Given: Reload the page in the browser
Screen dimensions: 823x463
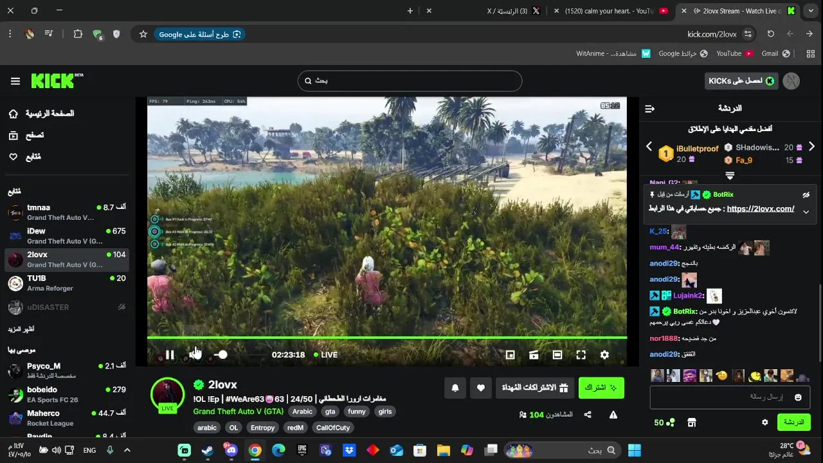Looking at the screenshot, I should 770,34.
